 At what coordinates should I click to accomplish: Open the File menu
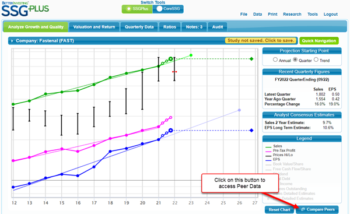244,14
